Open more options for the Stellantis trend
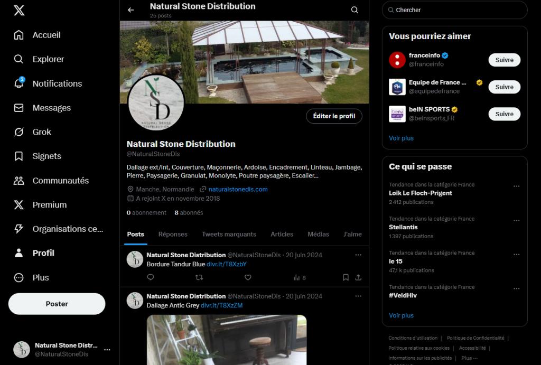This screenshot has width=541, height=365. (516, 219)
